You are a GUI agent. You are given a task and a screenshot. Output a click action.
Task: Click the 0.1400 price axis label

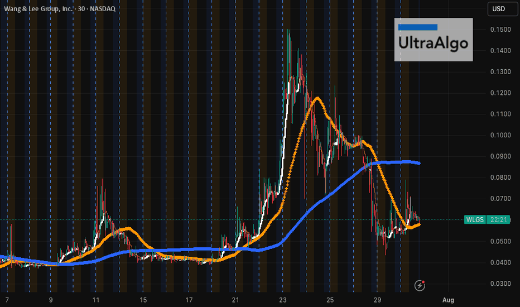pos(500,51)
